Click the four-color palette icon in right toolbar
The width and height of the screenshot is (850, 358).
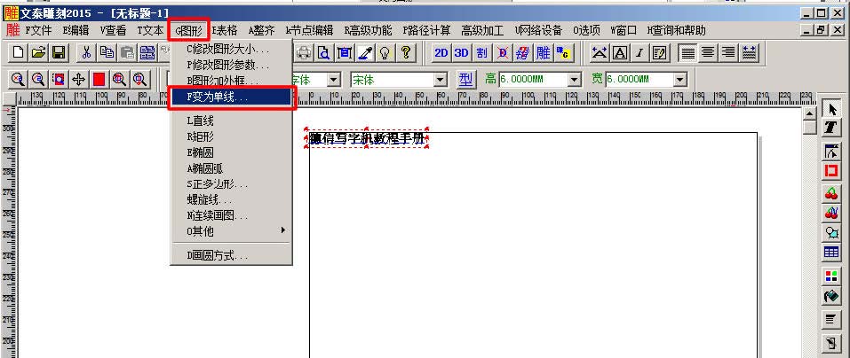point(832,276)
